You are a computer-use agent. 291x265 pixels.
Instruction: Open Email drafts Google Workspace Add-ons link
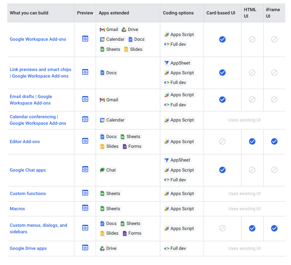pyautogui.click(x=31, y=100)
